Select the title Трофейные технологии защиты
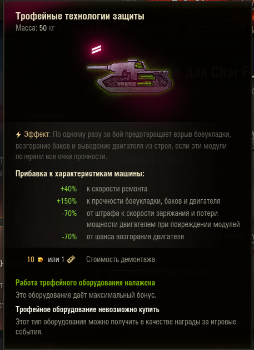Viewport: 254px width, 350px height. [80, 16]
